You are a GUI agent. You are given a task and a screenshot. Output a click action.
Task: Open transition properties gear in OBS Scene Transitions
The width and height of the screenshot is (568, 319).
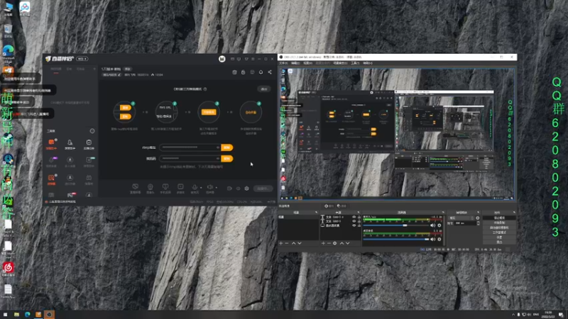coord(477,218)
